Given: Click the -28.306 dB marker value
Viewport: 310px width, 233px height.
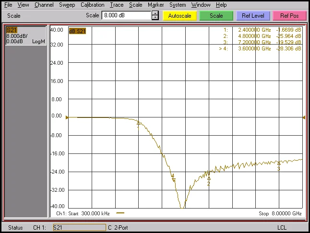Looking at the screenshot, I should (288, 48).
